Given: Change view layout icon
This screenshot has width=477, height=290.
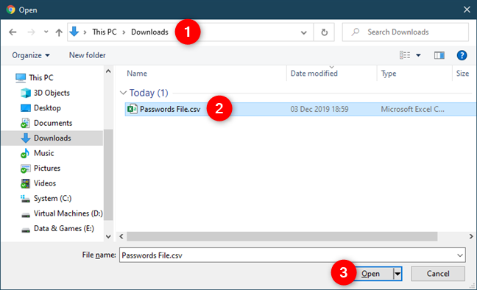Looking at the screenshot, I should click(405, 55).
